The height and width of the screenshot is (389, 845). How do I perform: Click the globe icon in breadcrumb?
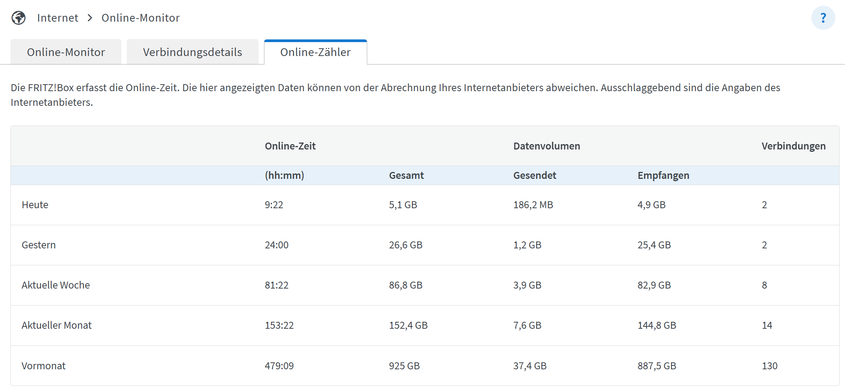[x=18, y=17]
